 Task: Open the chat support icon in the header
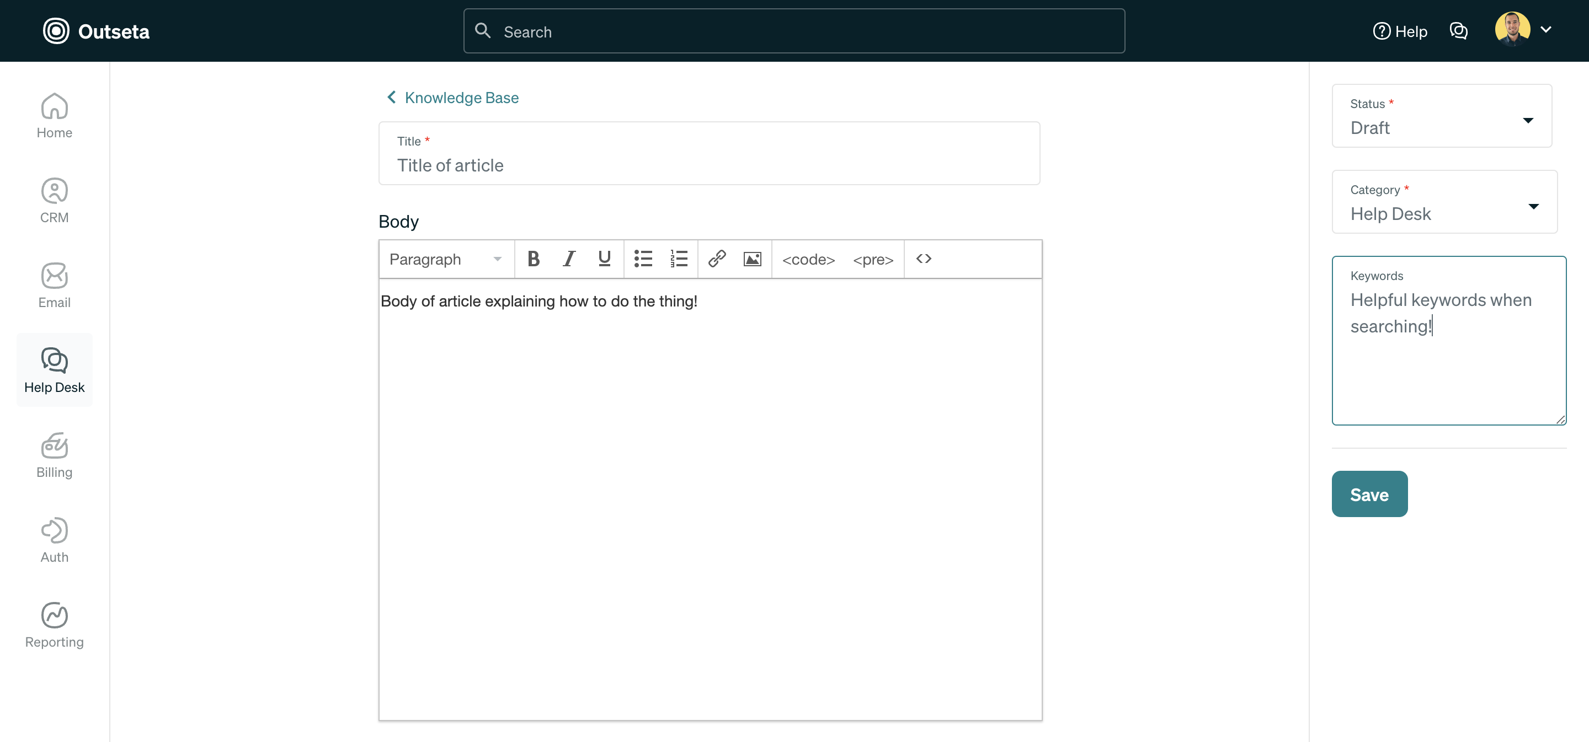point(1459,30)
